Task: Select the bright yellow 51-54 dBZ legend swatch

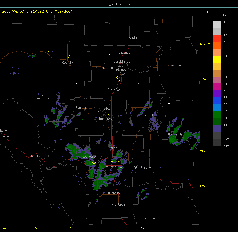Action: pos(217,59)
